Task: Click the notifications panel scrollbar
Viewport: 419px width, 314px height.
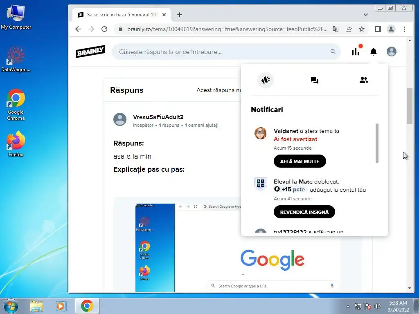Action: (x=377, y=143)
